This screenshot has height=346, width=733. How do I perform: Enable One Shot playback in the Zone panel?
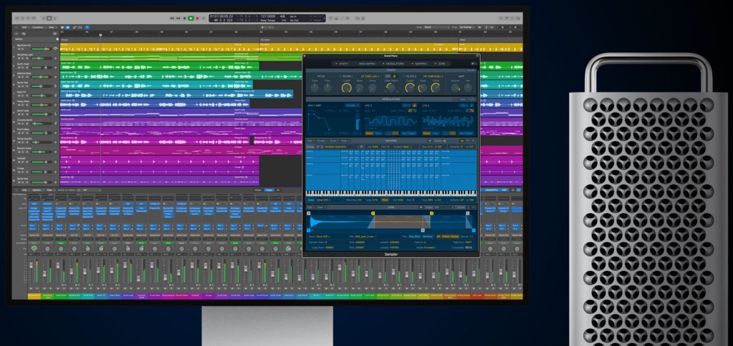pyautogui.click(x=415, y=236)
